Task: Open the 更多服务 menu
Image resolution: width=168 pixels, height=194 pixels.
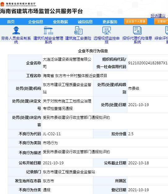Action: click(x=110, y=22)
